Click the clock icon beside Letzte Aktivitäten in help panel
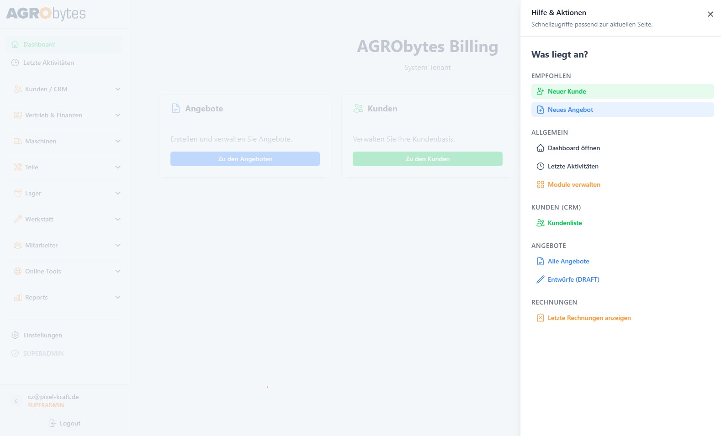 click(541, 166)
